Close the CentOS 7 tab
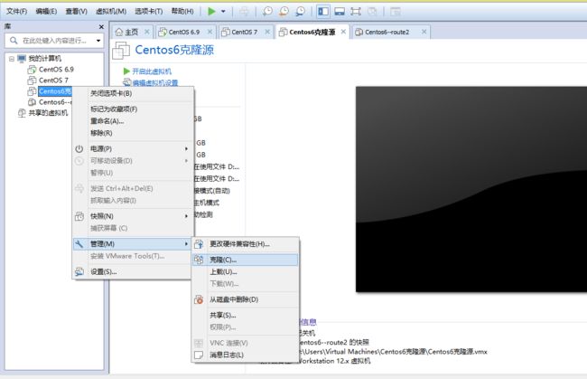 [x=267, y=32]
